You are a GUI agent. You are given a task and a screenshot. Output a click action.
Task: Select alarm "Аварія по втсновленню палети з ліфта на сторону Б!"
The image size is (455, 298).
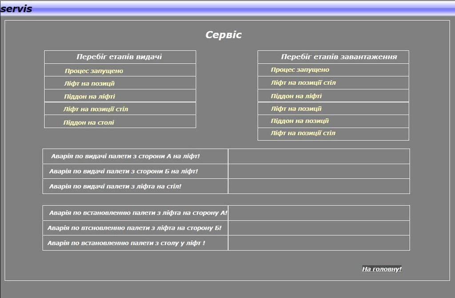click(134, 228)
